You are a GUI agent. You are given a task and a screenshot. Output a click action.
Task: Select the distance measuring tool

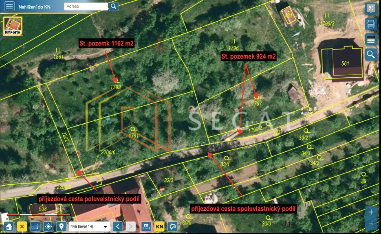(x=146, y=227)
